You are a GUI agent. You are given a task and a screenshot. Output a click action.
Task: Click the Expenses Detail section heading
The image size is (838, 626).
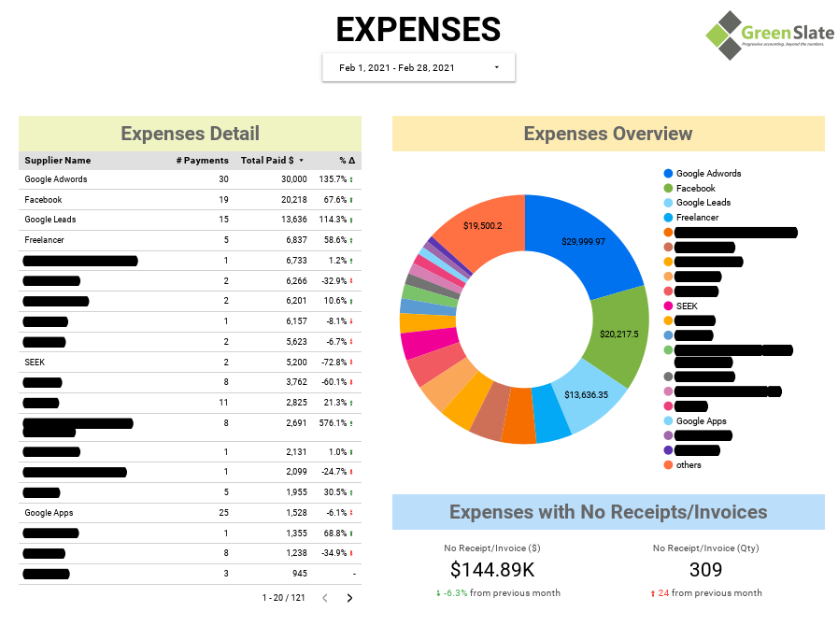coord(190,134)
